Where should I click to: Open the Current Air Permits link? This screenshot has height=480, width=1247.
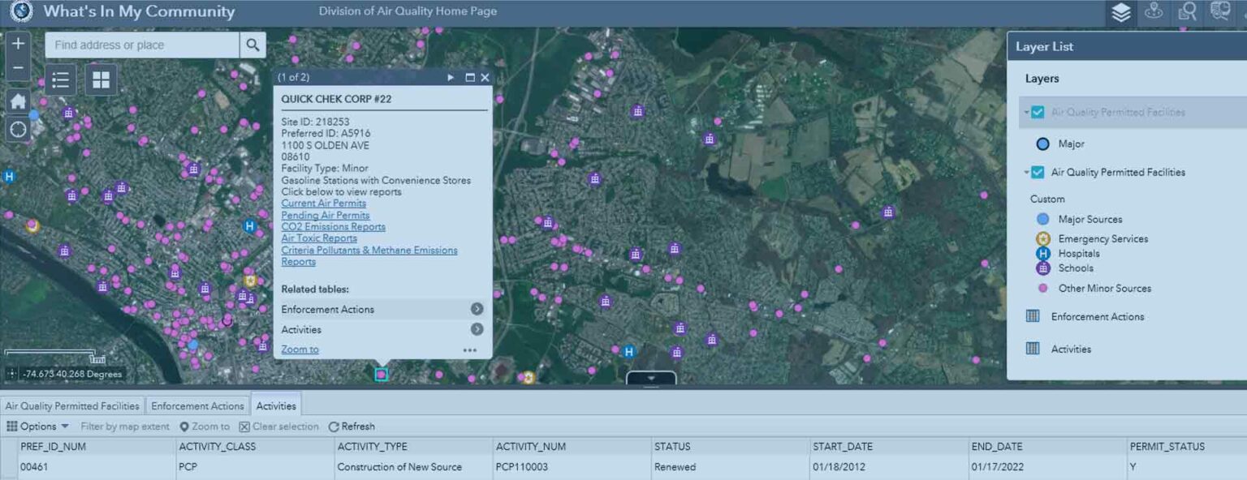click(x=323, y=203)
